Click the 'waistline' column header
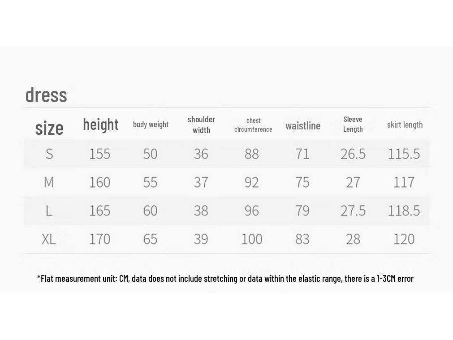Viewport: 453px width, 340px height. coord(303,126)
